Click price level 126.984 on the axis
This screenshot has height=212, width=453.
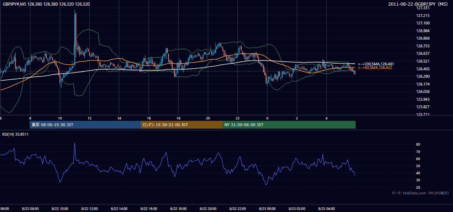[x=423, y=31]
